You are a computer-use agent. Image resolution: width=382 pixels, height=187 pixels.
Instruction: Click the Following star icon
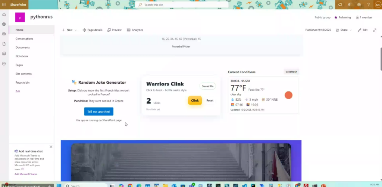pyautogui.click(x=336, y=17)
